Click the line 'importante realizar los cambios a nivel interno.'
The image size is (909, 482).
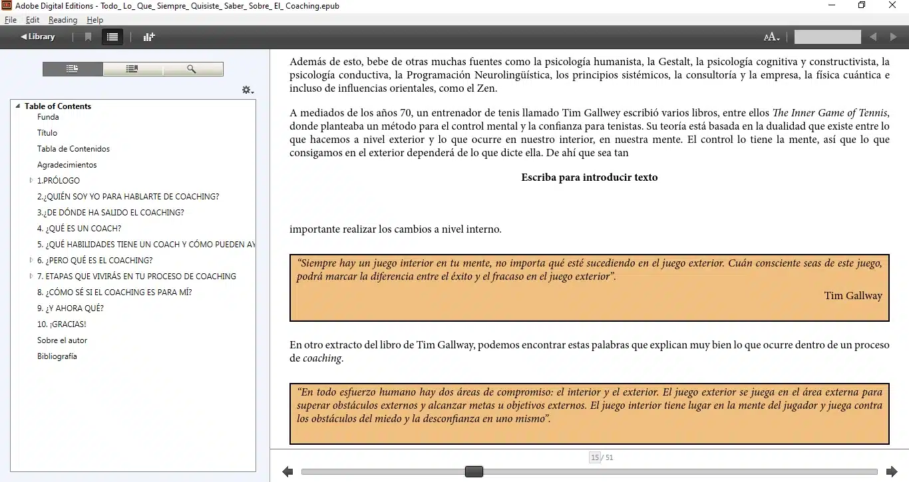[x=395, y=229]
